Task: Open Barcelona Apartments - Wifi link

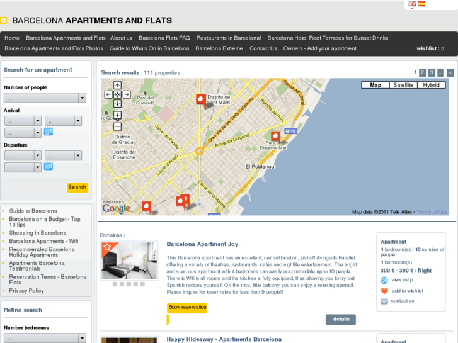Action: pyautogui.click(x=43, y=241)
